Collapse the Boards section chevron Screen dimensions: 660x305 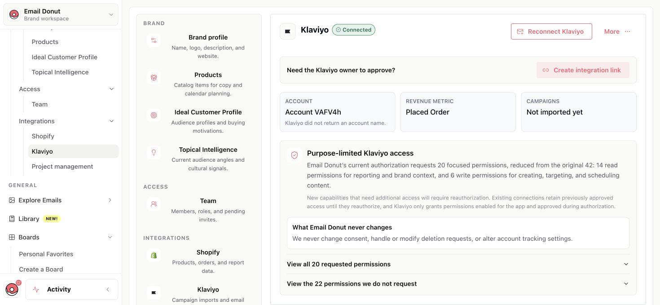coord(110,237)
